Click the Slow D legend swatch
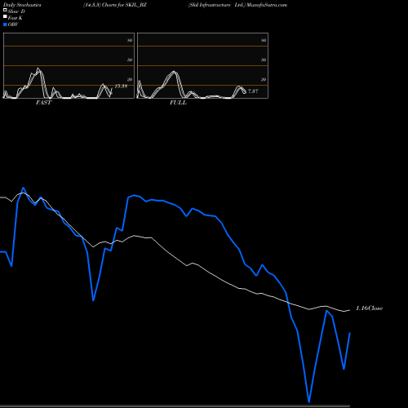This screenshot has height=408, width=408. click(5, 11)
